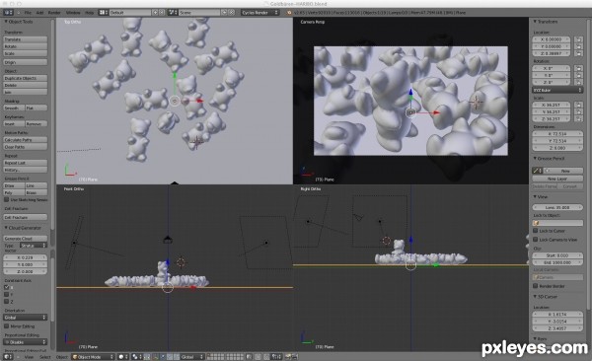The image size is (592, 361).
Task: Open the Proportional Editing Disable dropdown
Action: [26, 342]
